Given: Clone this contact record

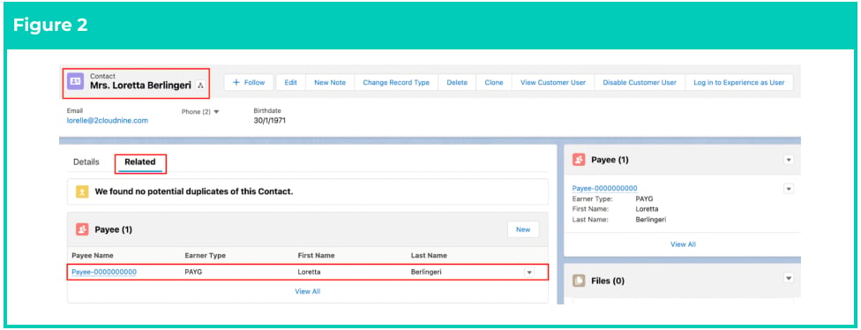Looking at the screenshot, I should click(x=494, y=82).
